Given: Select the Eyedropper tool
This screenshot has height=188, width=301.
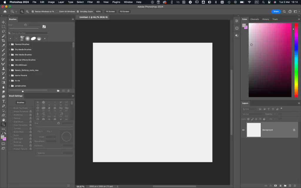Looking at the screenshot, I should [4, 45].
